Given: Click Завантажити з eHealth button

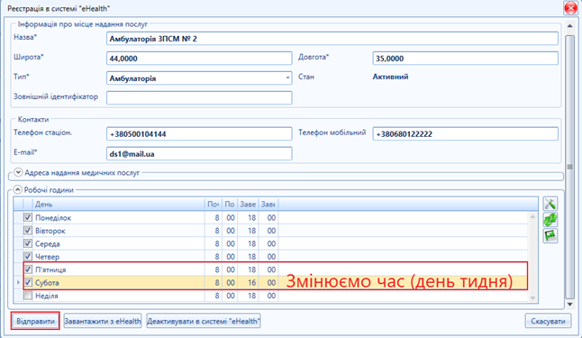Looking at the screenshot, I should [x=103, y=321].
